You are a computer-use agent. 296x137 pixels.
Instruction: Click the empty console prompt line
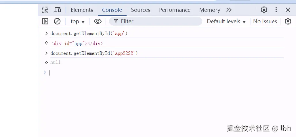(144, 73)
